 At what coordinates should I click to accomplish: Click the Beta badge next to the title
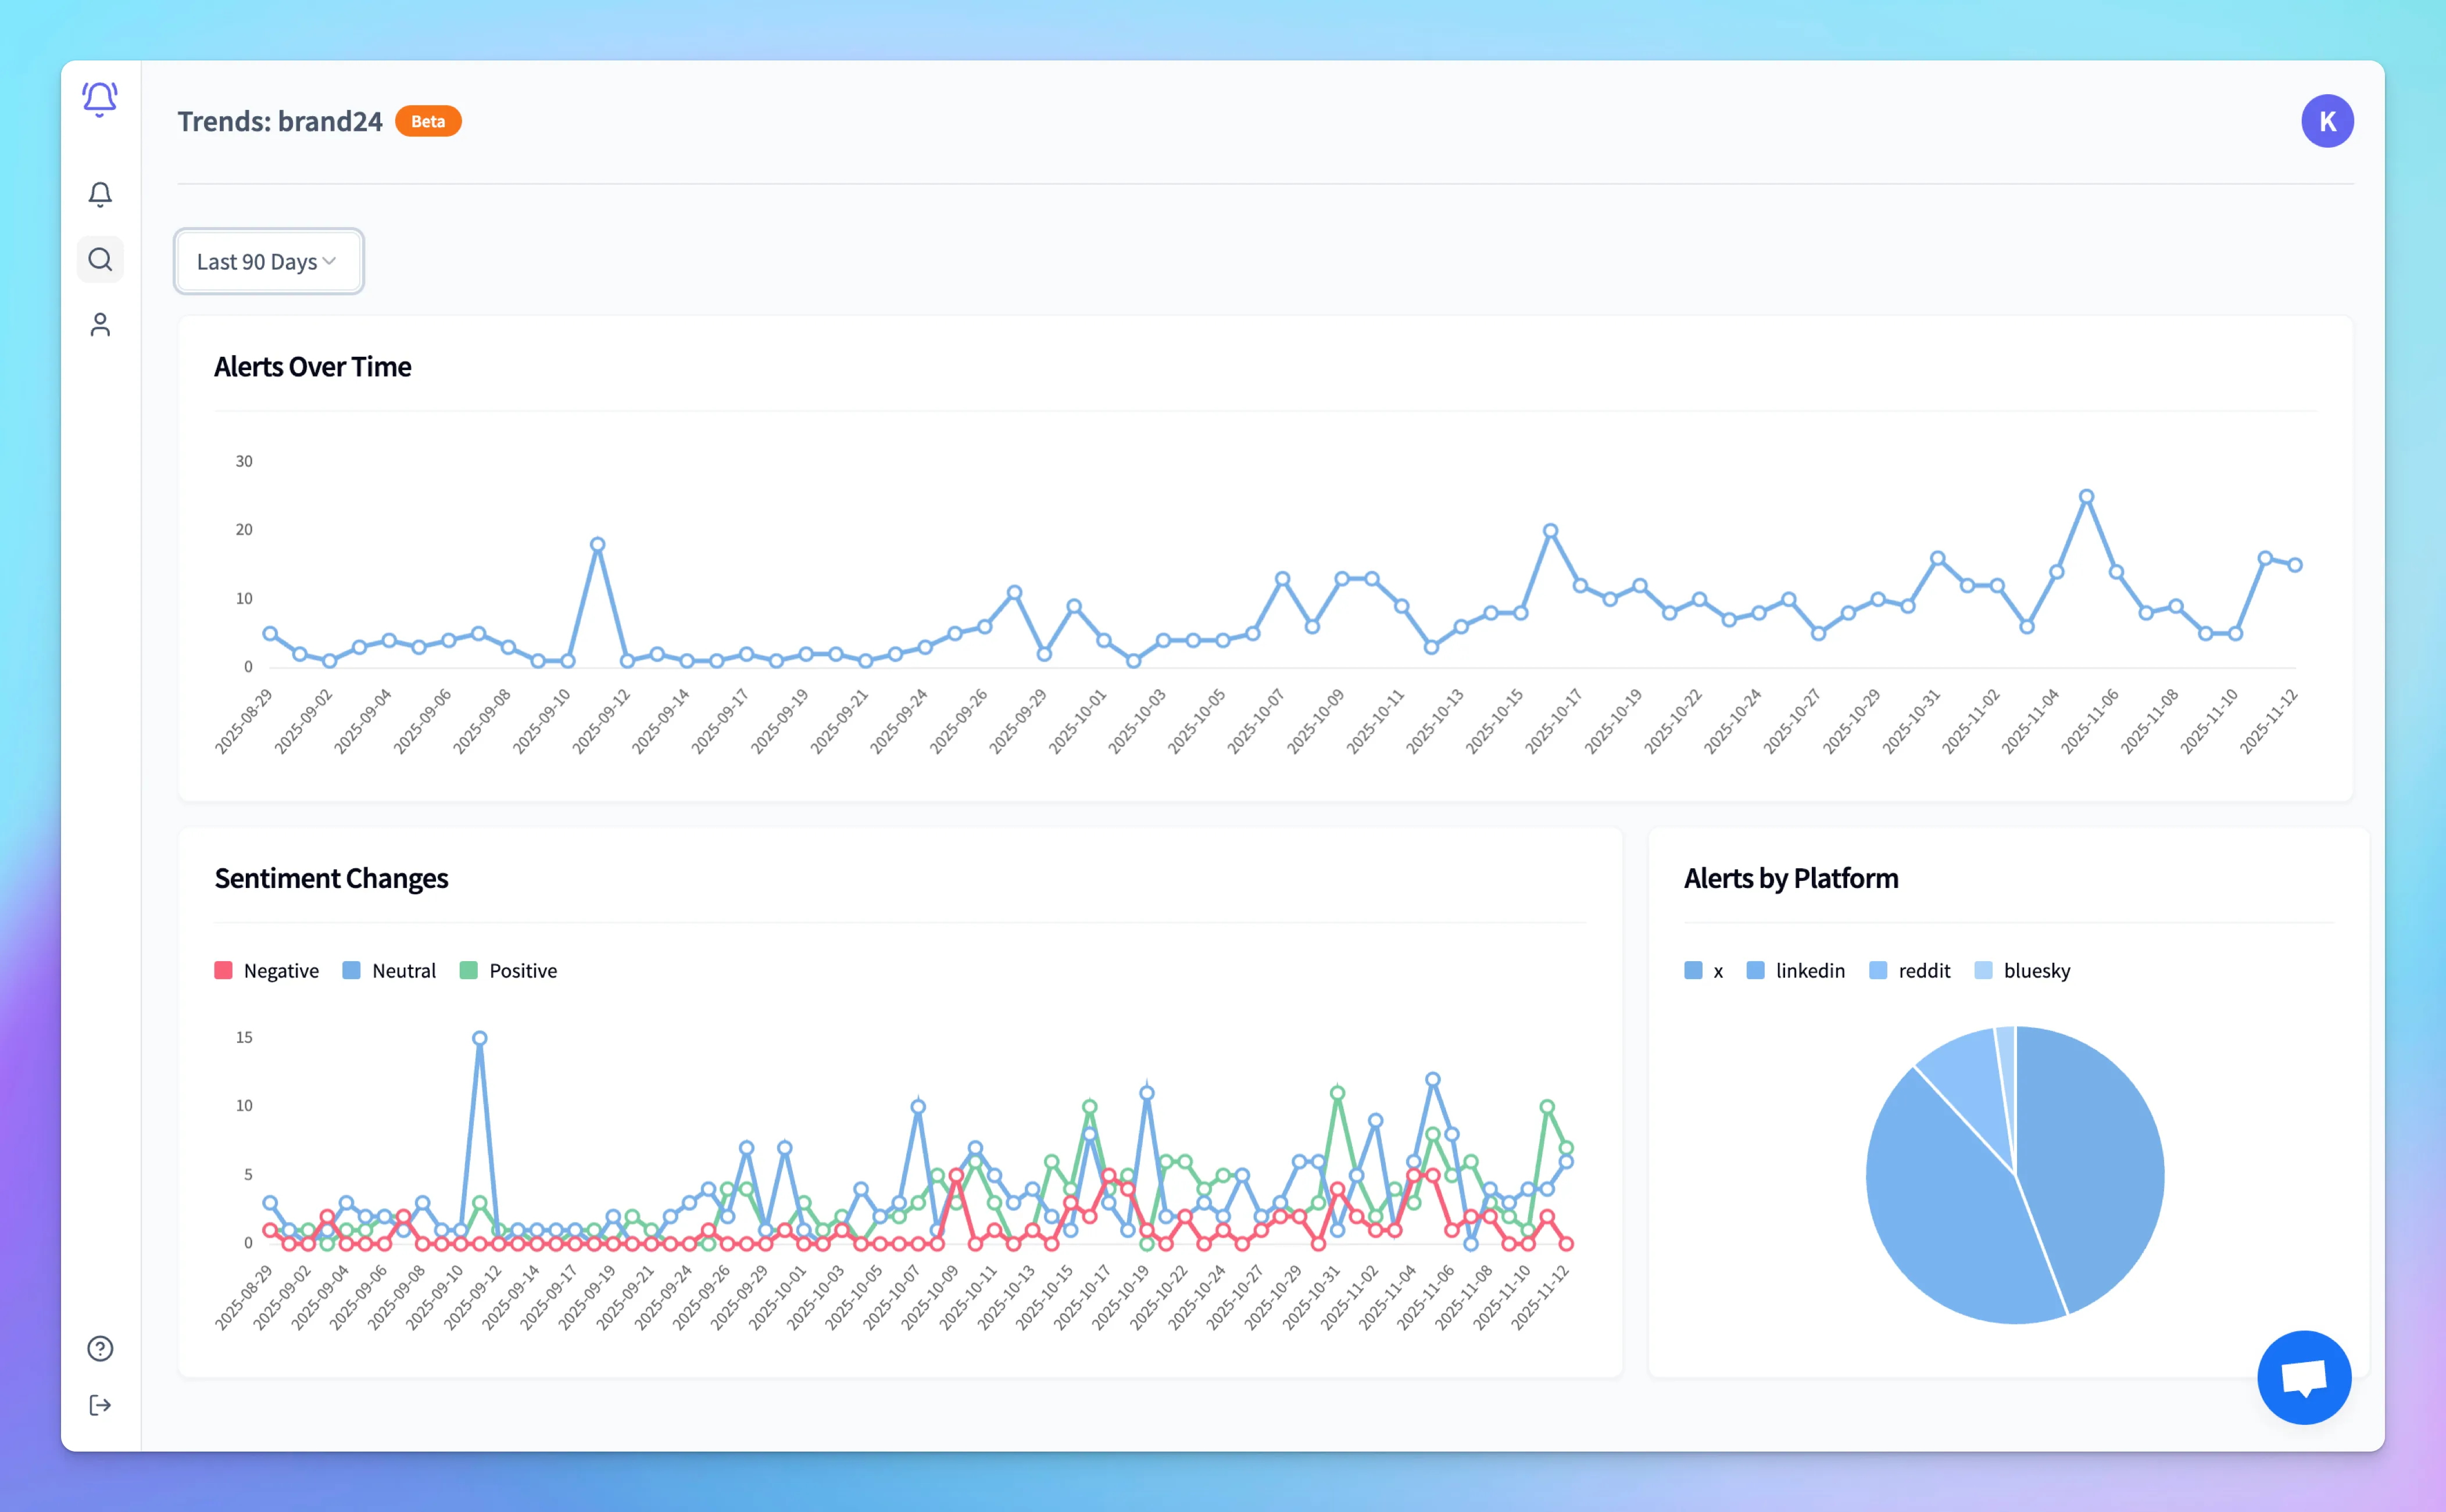click(x=427, y=121)
